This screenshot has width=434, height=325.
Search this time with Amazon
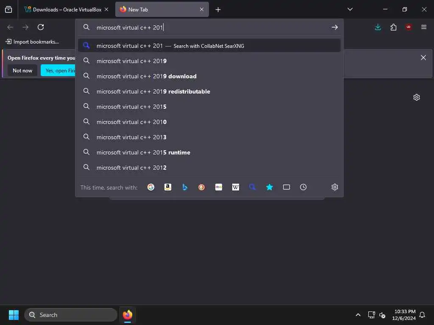point(168,187)
